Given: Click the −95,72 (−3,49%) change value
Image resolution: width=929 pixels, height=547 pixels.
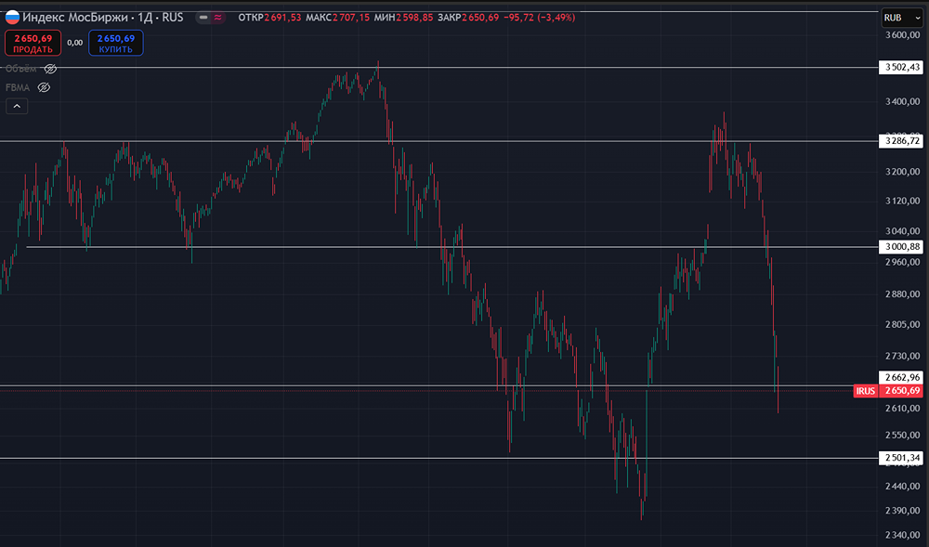Looking at the screenshot, I should coord(539,18).
